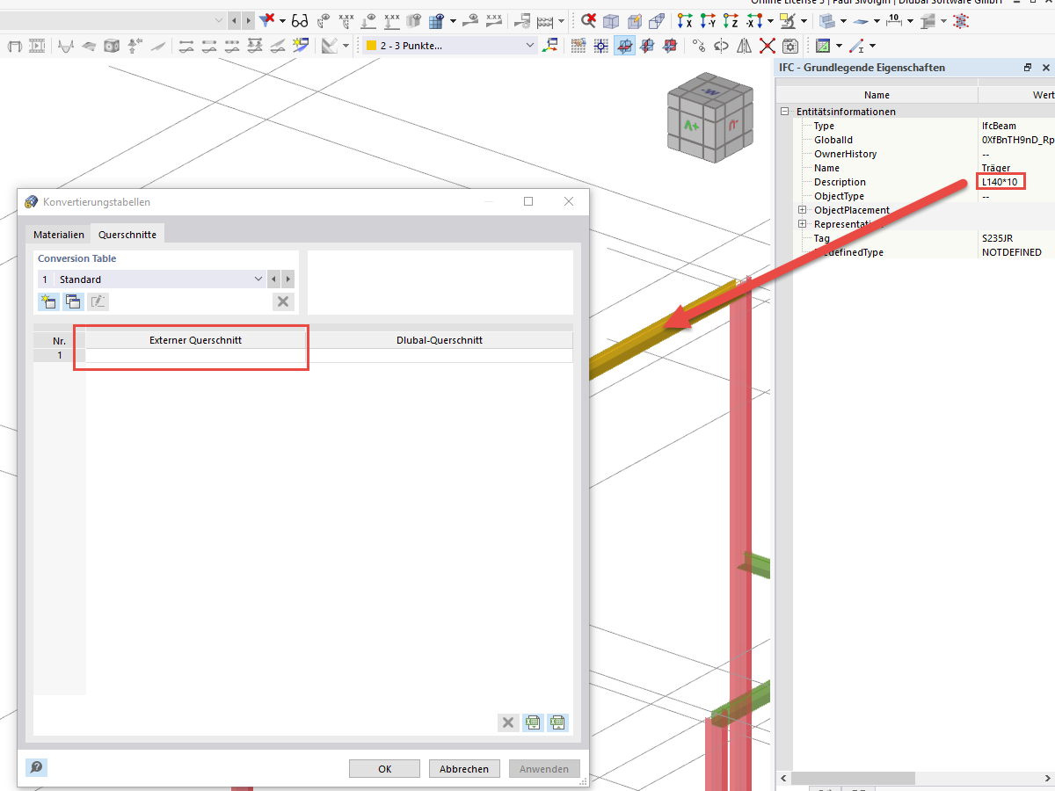Click the deformation curve icon
Screen dimensions: 1055x791
pyautogui.click(x=66, y=46)
